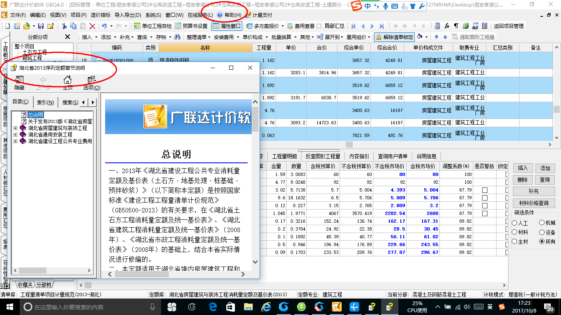The width and height of the screenshot is (561, 315).
Task: Open 预算书设置 settings from toolbar
Action: [x=191, y=26]
